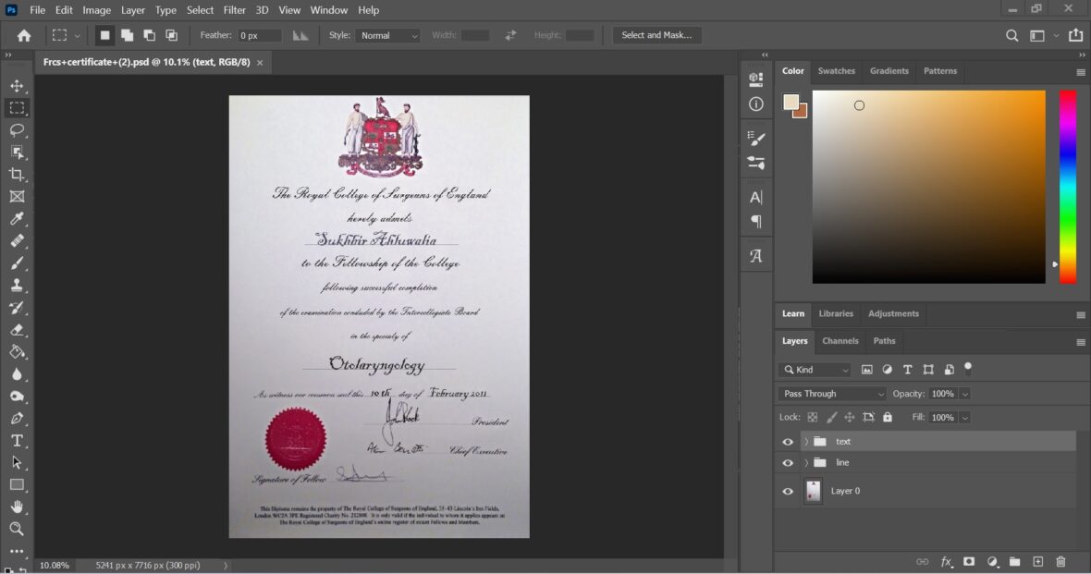Hide the text layer group

(788, 441)
